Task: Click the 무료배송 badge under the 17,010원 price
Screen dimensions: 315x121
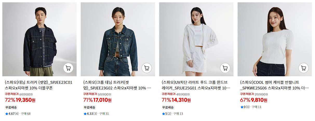Action: point(90,107)
